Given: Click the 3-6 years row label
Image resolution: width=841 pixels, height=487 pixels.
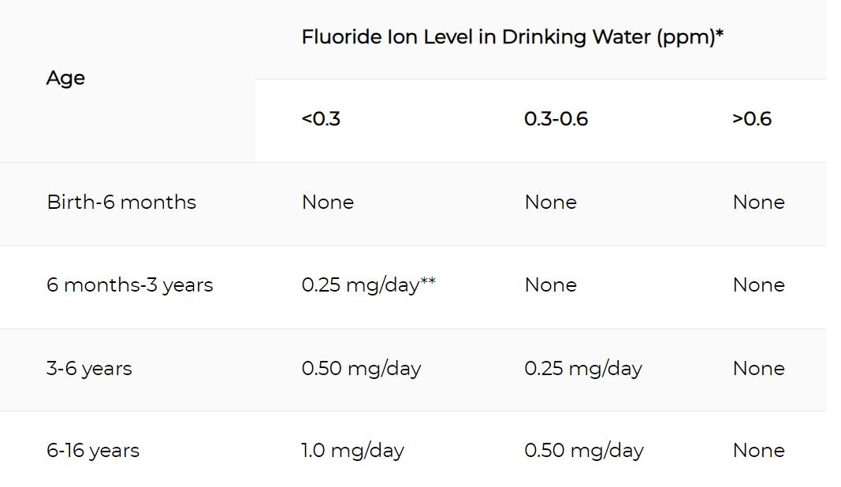Looking at the screenshot, I should point(89,368).
